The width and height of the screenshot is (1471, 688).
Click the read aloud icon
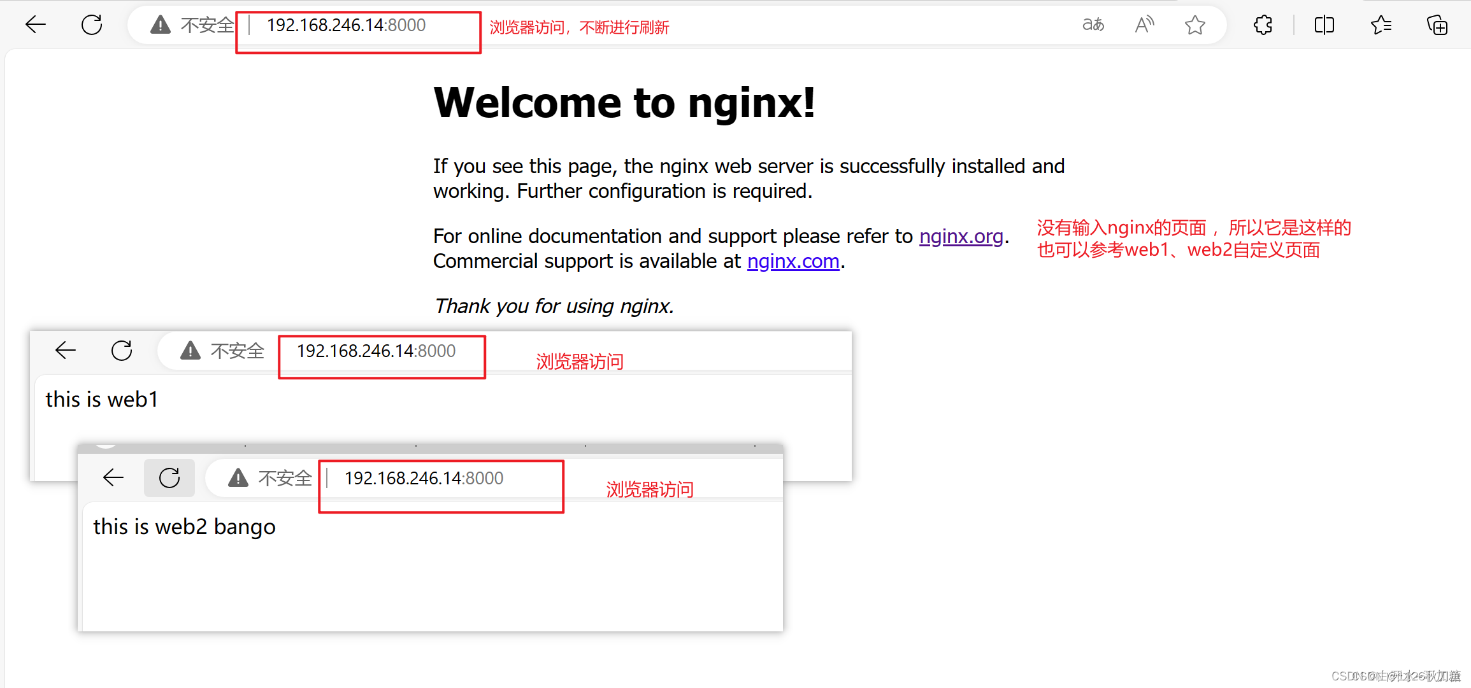point(1144,25)
